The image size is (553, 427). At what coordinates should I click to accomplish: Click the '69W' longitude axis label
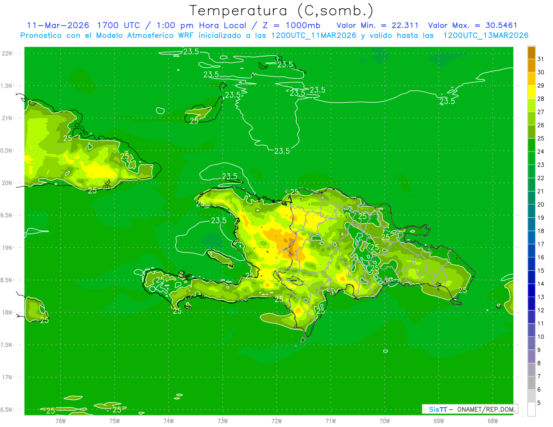439,421
